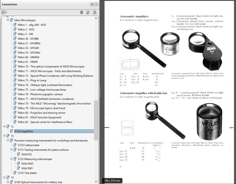Open bookmark Mikro 78 Micromag fine motion
This screenshot has width=236, height=184.
[54, 104]
